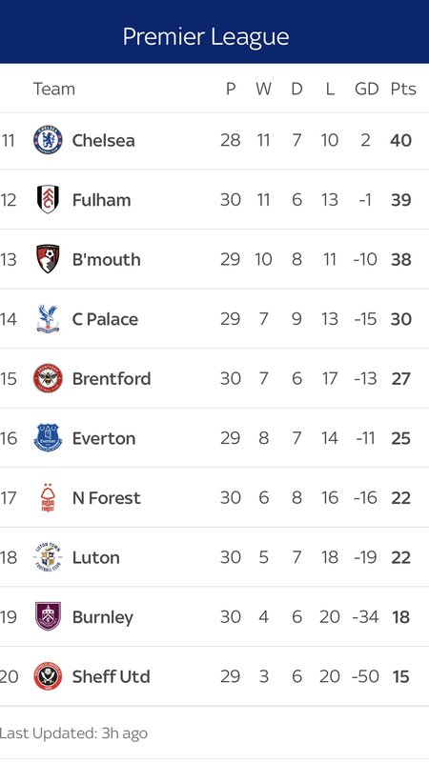Select the N Forest team name
The width and height of the screenshot is (429, 762).
click(107, 498)
